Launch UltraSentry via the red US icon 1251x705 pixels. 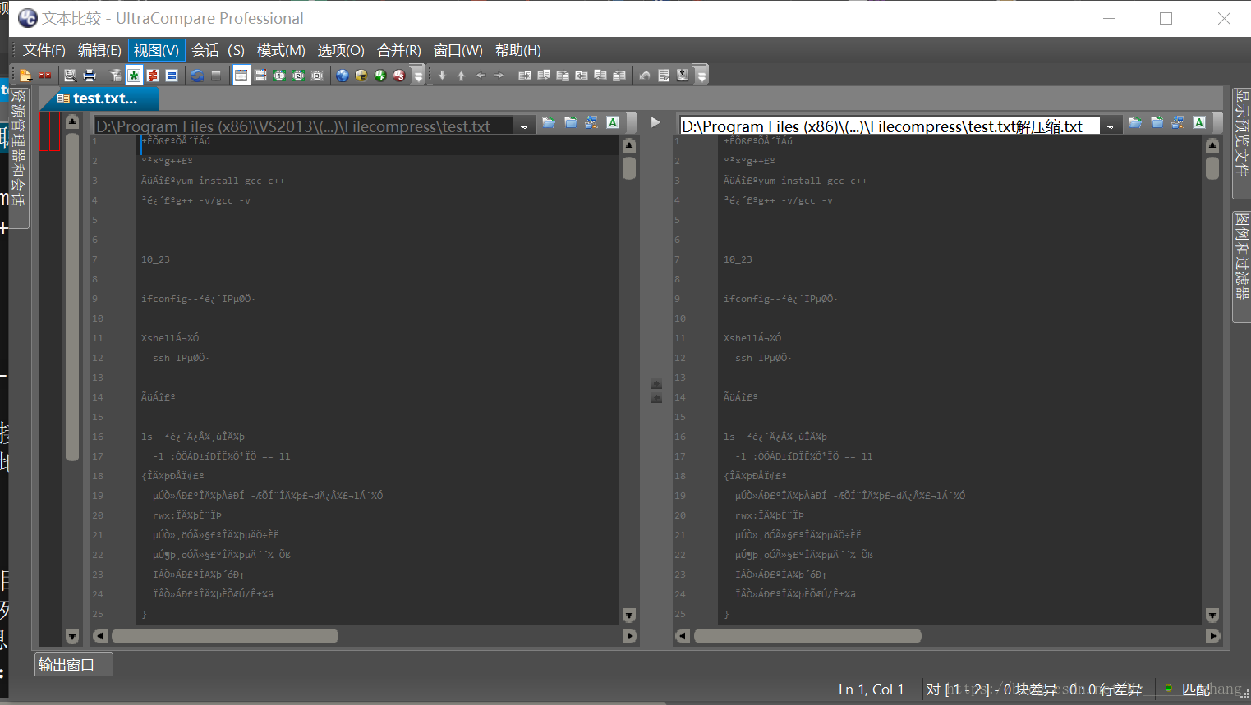click(x=399, y=76)
